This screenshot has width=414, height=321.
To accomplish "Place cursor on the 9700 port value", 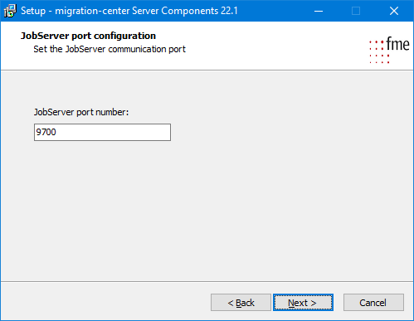I will (x=46, y=132).
